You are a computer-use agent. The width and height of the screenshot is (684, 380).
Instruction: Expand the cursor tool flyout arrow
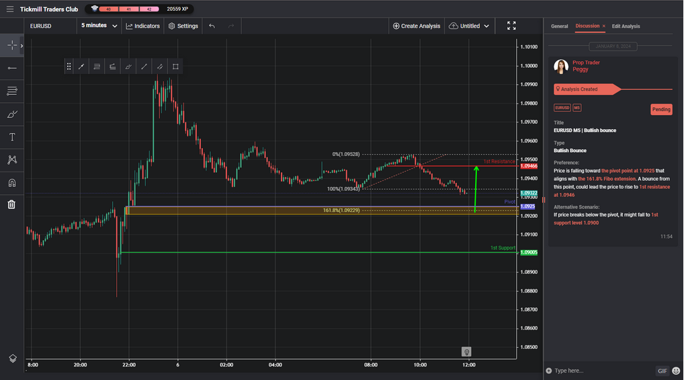(22, 46)
